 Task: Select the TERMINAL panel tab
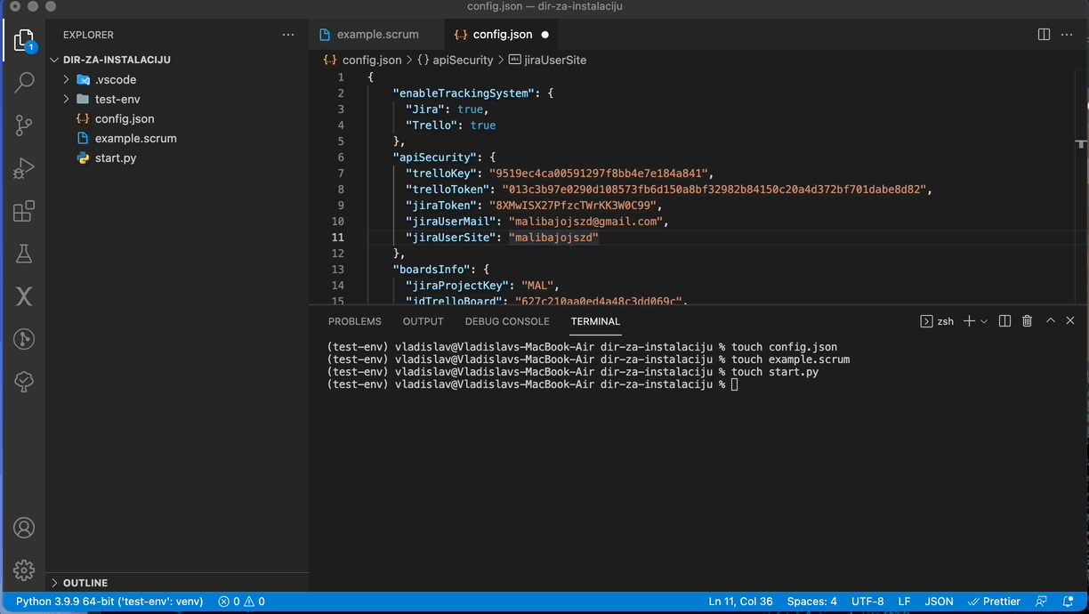(x=595, y=321)
